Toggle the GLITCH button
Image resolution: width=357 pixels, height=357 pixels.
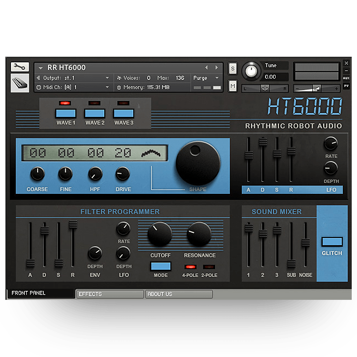coord(332,242)
